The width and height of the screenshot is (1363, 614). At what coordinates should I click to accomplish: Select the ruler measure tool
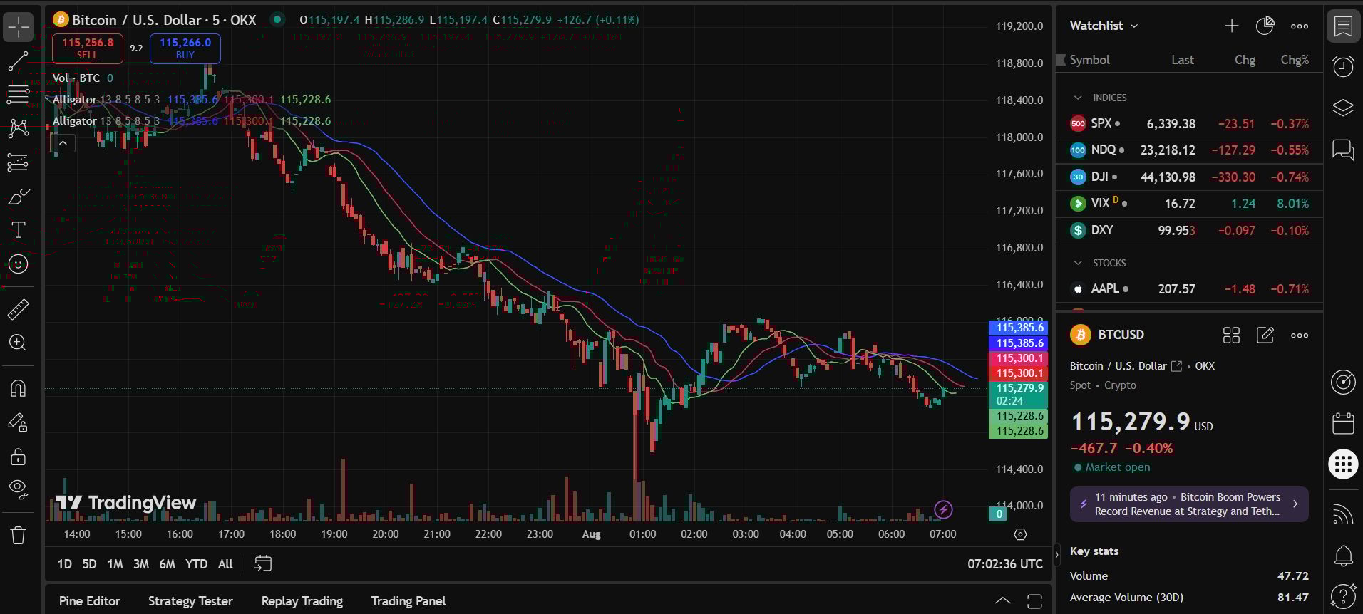click(x=18, y=309)
